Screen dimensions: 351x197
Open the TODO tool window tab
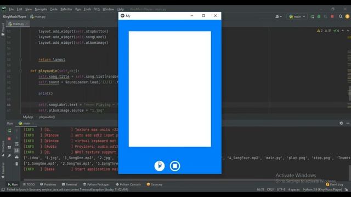tap(29, 184)
